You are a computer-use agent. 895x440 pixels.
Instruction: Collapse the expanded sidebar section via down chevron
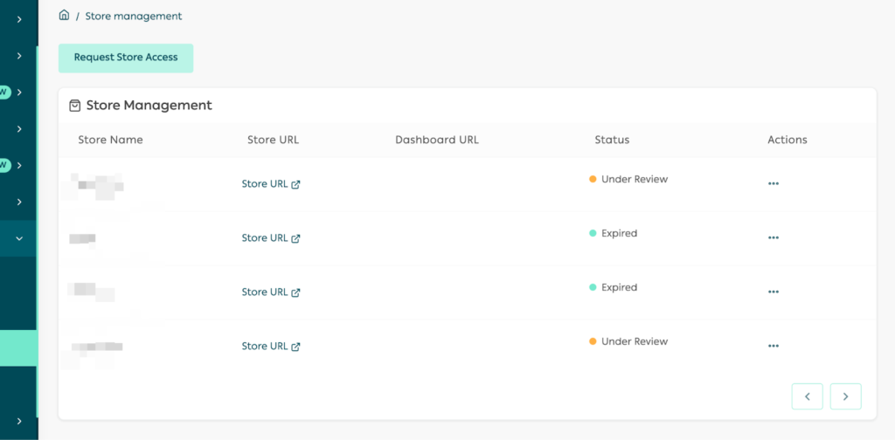coord(19,238)
